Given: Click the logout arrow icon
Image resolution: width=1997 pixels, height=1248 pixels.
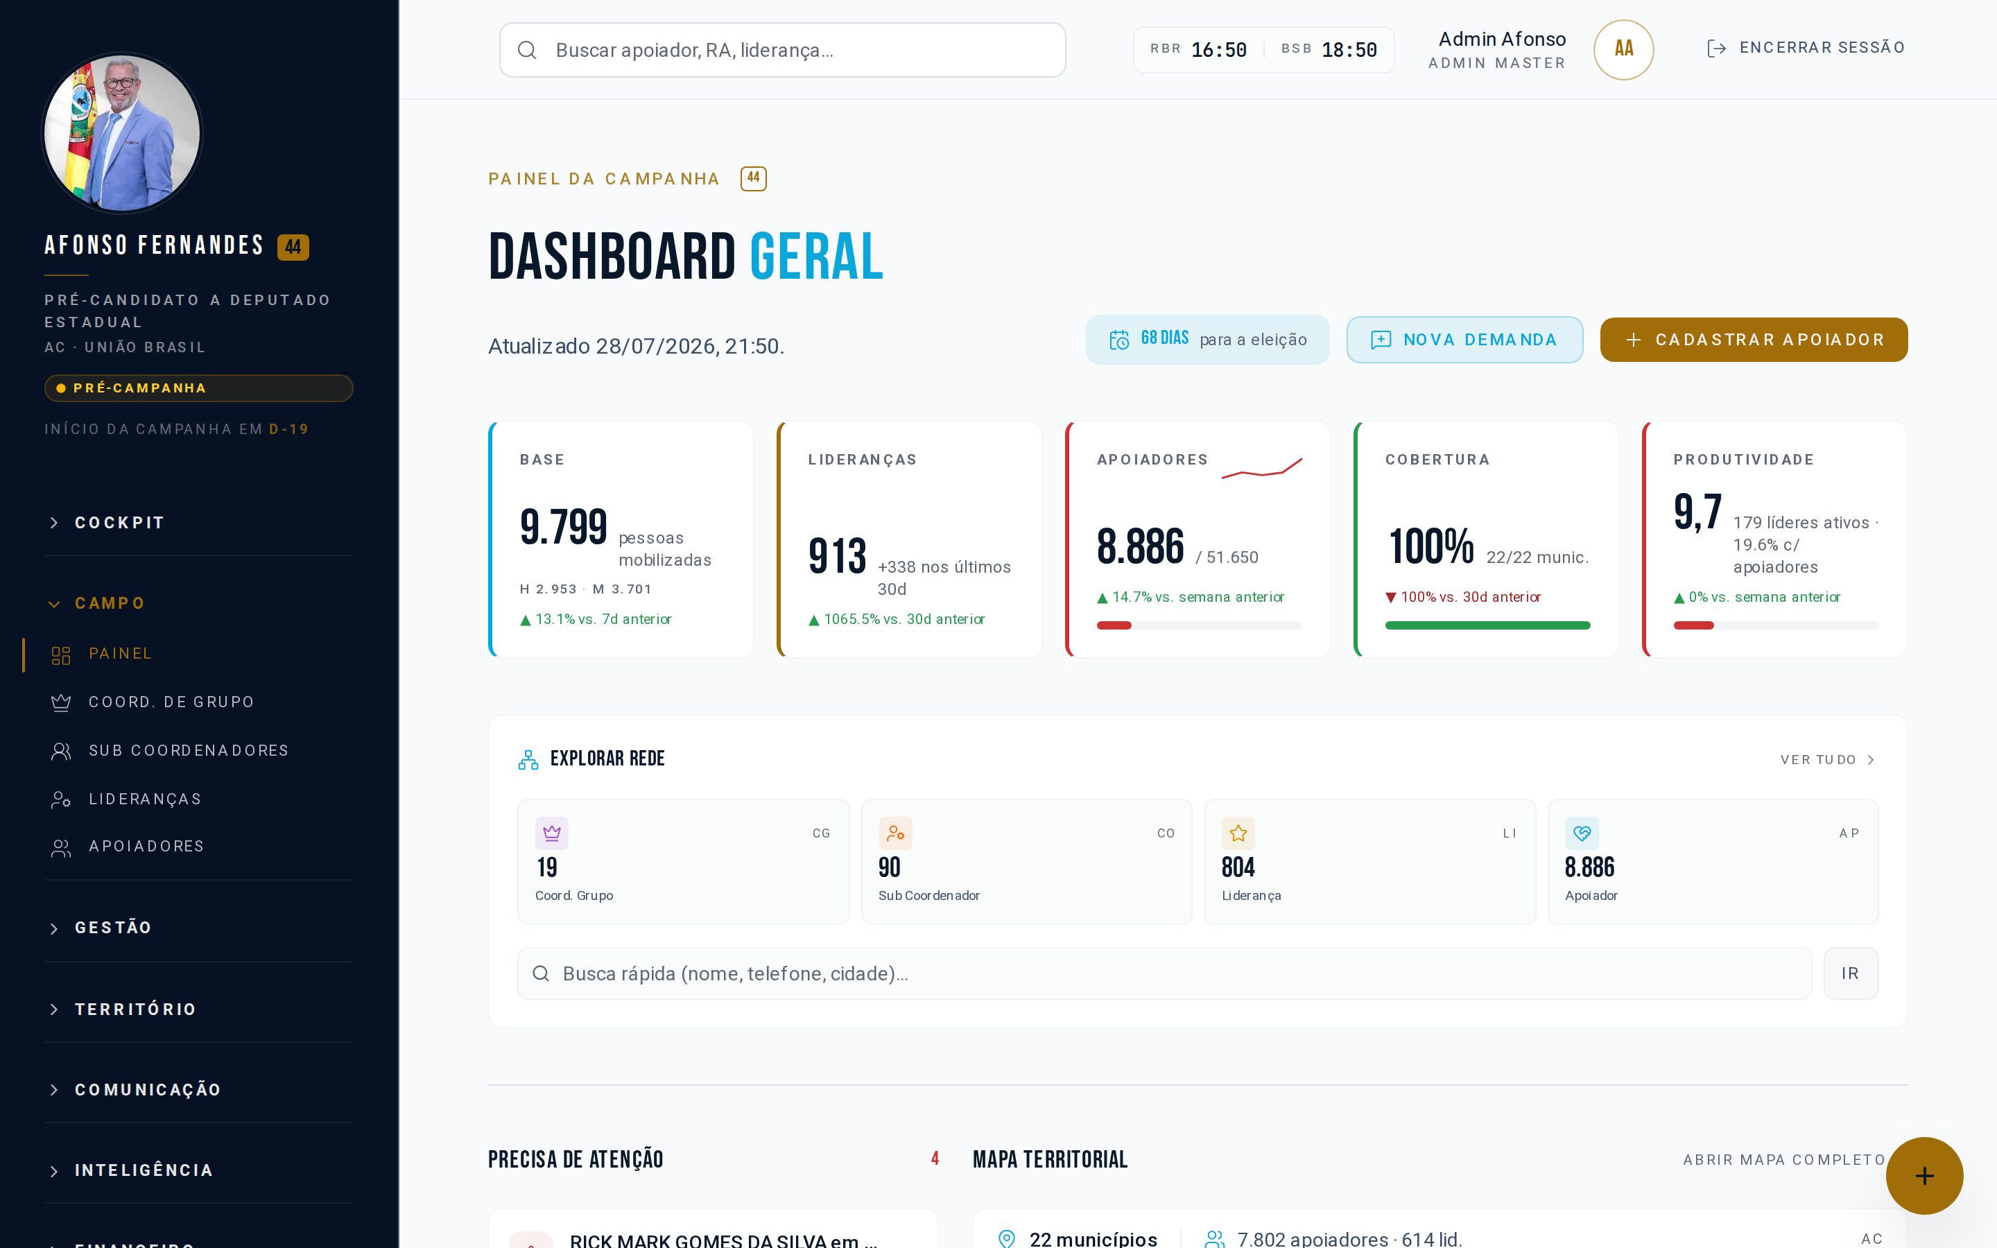Looking at the screenshot, I should click(1716, 48).
